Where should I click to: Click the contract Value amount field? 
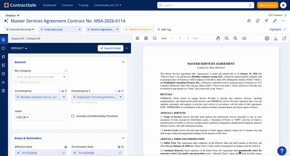49,117
